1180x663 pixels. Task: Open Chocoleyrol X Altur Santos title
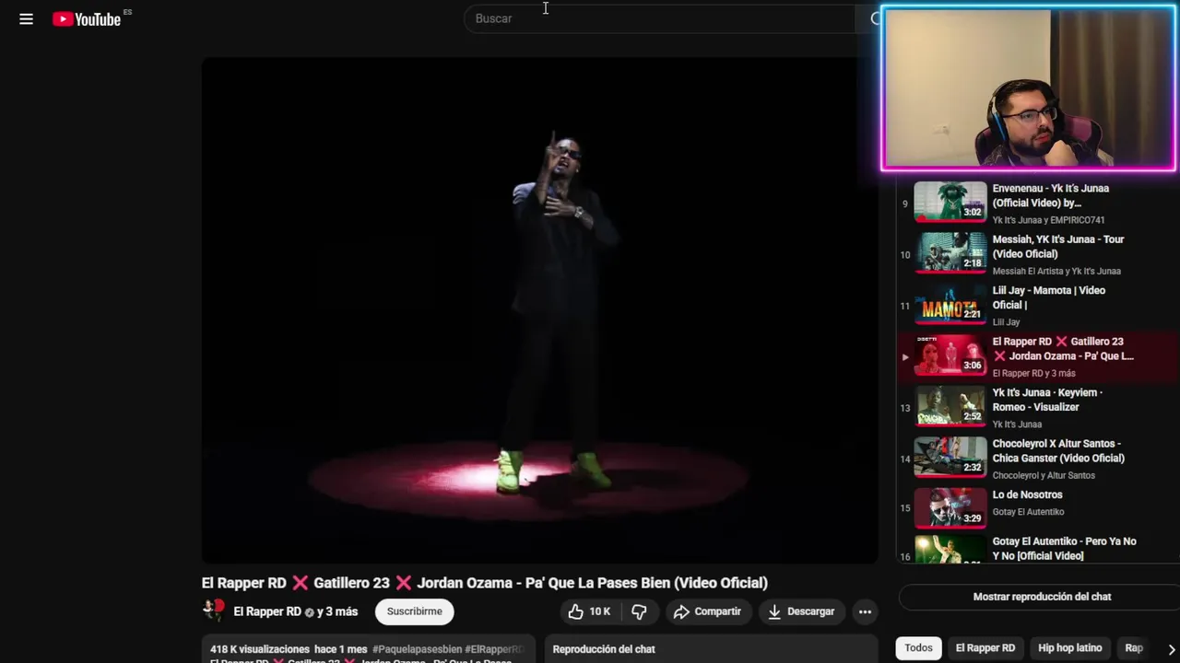click(1058, 450)
